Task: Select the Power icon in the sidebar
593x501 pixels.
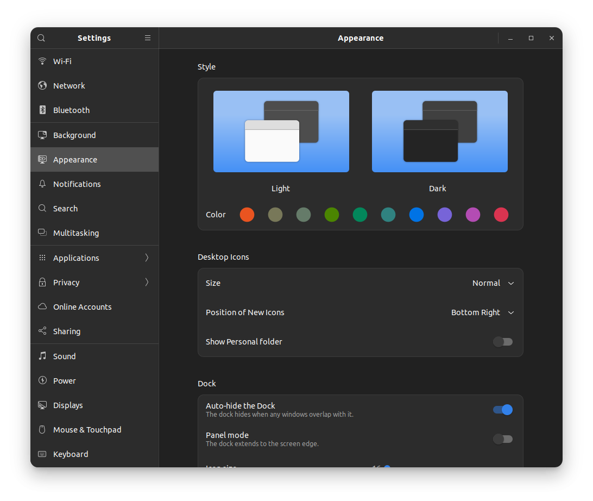Action: pyautogui.click(x=42, y=380)
